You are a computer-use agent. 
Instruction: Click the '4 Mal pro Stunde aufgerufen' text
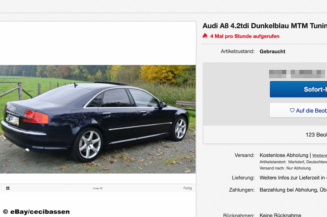(x=245, y=36)
